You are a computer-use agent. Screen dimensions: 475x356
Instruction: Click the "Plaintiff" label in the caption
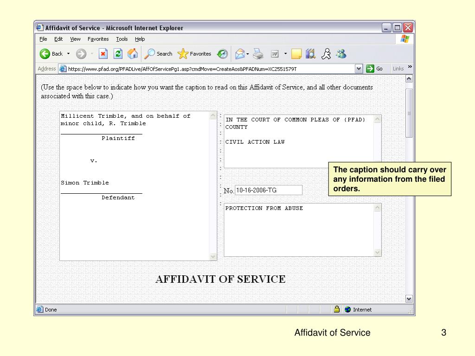pyautogui.click(x=118, y=138)
